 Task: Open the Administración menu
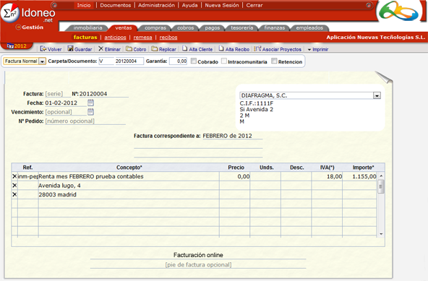coord(156,5)
